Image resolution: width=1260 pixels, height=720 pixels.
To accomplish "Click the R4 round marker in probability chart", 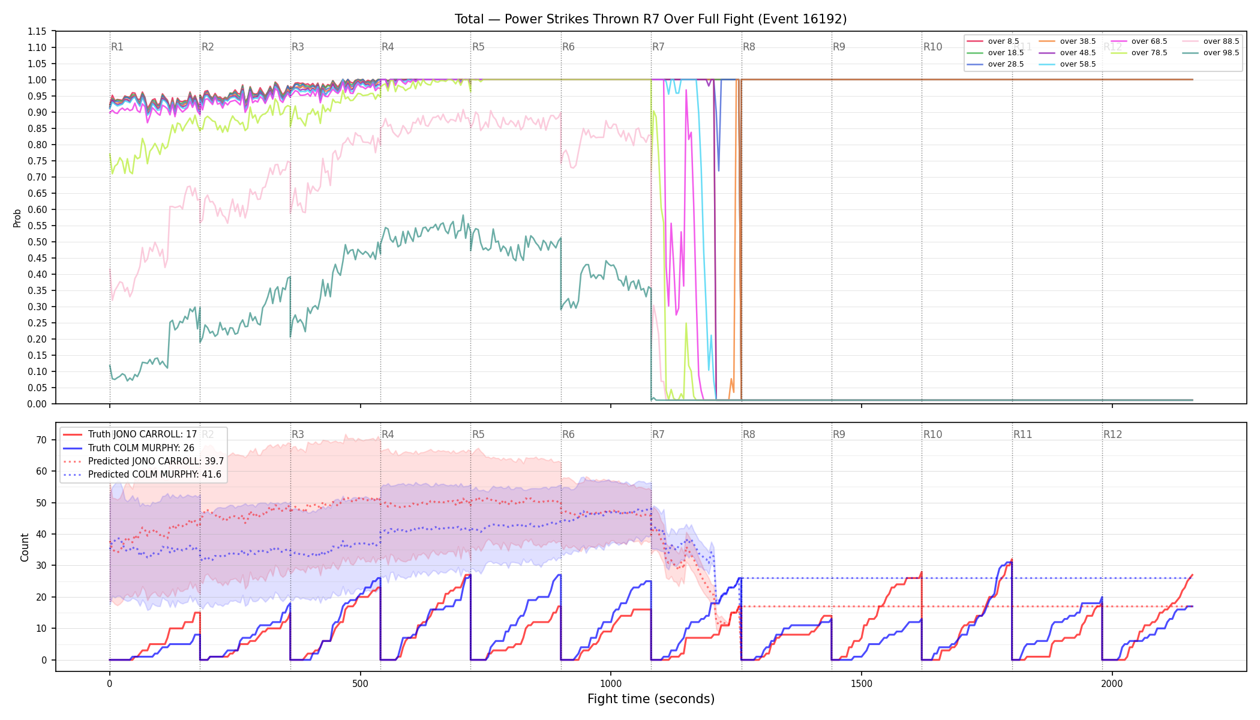I will [388, 47].
